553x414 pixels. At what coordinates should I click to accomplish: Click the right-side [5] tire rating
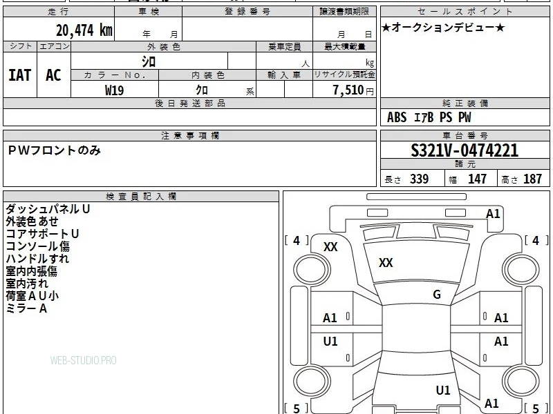[536, 408]
